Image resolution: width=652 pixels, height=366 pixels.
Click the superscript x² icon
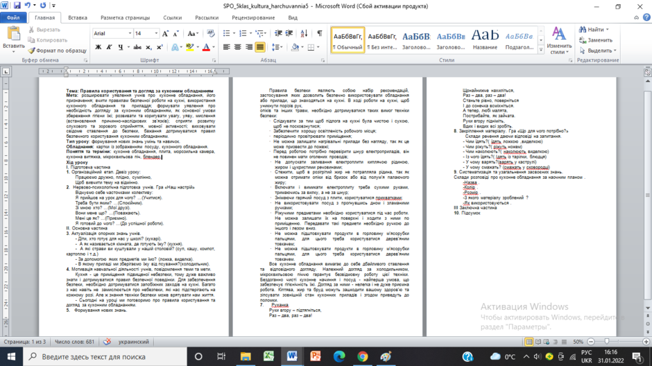[x=160, y=47]
